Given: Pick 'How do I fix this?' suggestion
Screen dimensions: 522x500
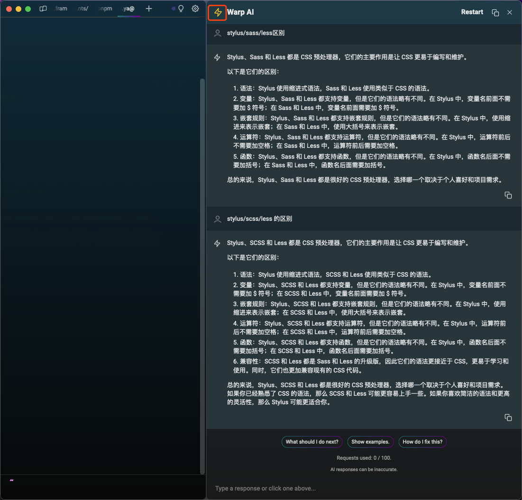Looking at the screenshot, I should pyautogui.click(x=422, y=442).
